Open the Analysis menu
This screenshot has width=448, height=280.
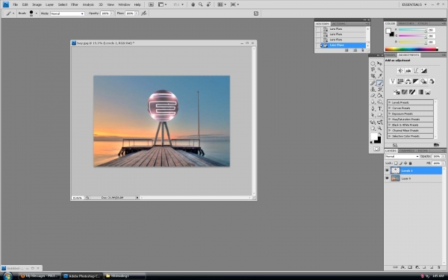click(88, 4)
